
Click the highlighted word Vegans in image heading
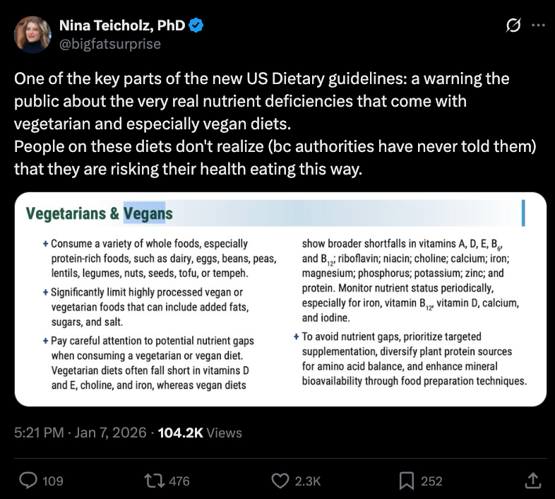tap(148, 213)
